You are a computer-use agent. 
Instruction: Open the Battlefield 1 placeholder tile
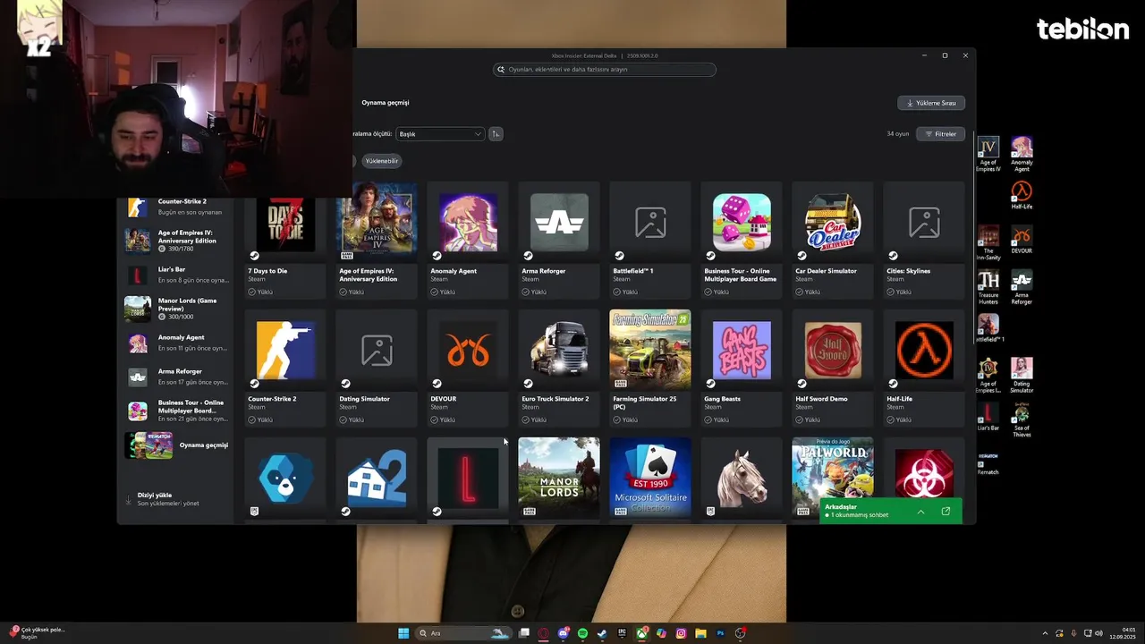coord(650,241)
